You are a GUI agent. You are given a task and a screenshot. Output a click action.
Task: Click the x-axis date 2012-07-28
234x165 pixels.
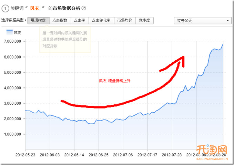pyautogui.click(x=172, y=155)
